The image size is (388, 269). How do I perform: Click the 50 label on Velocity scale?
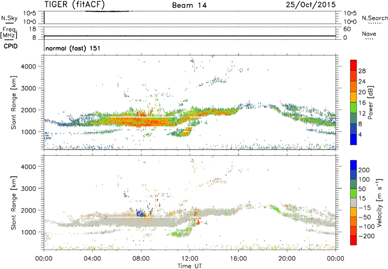coord(362,189)
